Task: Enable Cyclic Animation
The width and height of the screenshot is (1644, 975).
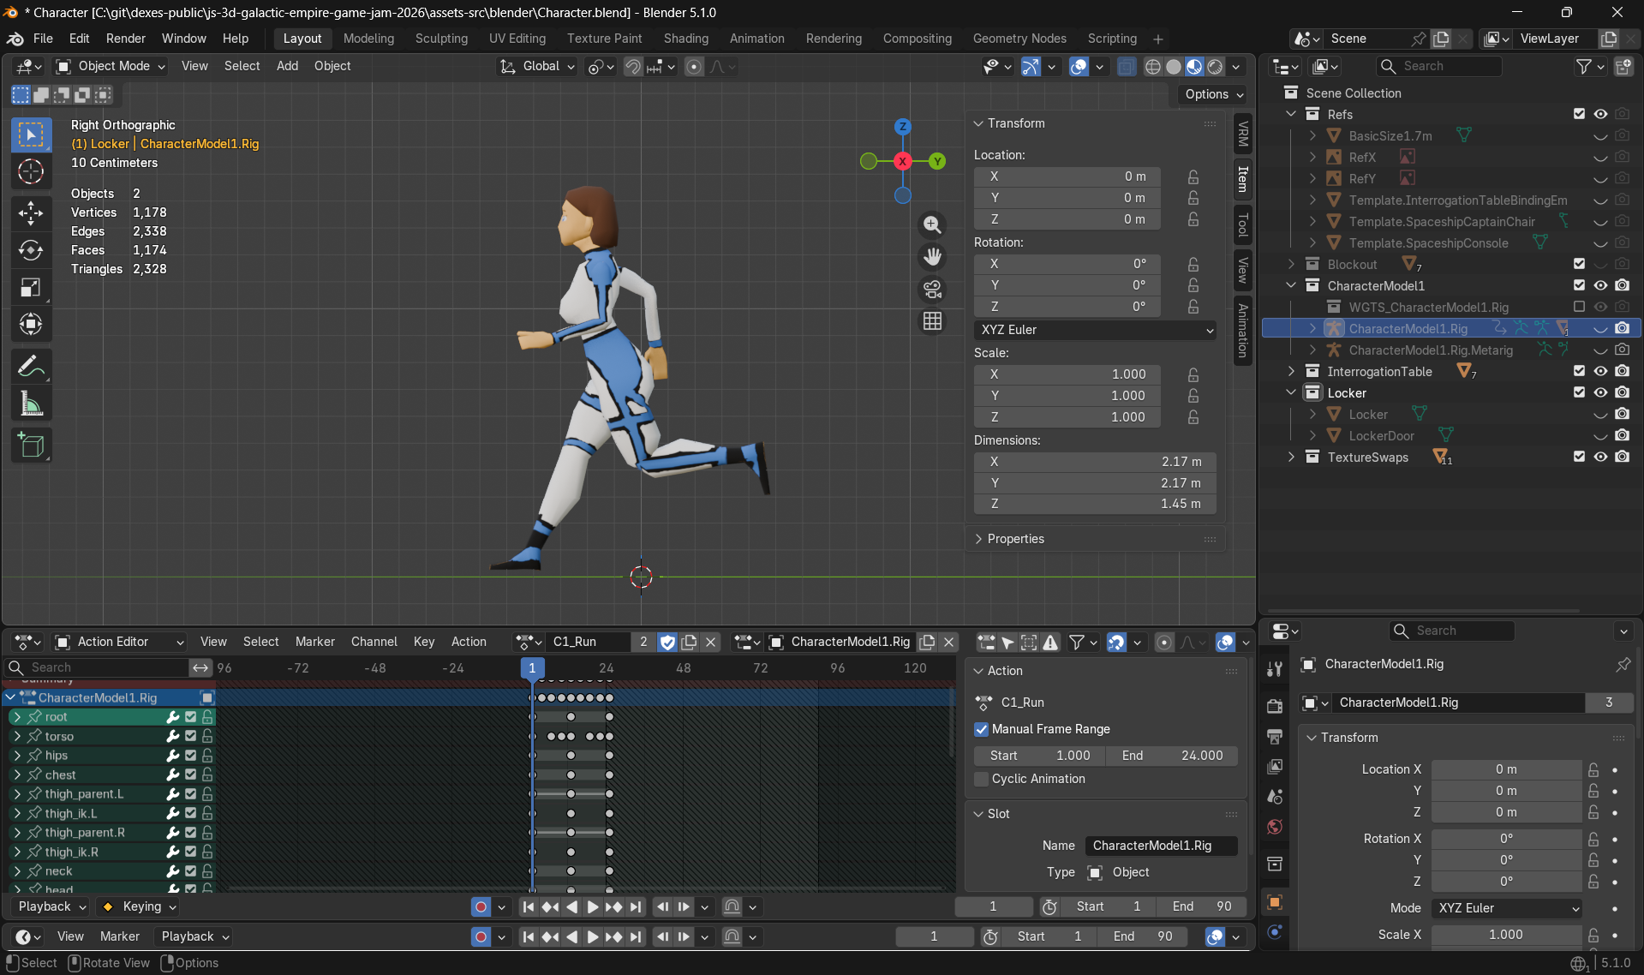Action: (x=982, y=779)
